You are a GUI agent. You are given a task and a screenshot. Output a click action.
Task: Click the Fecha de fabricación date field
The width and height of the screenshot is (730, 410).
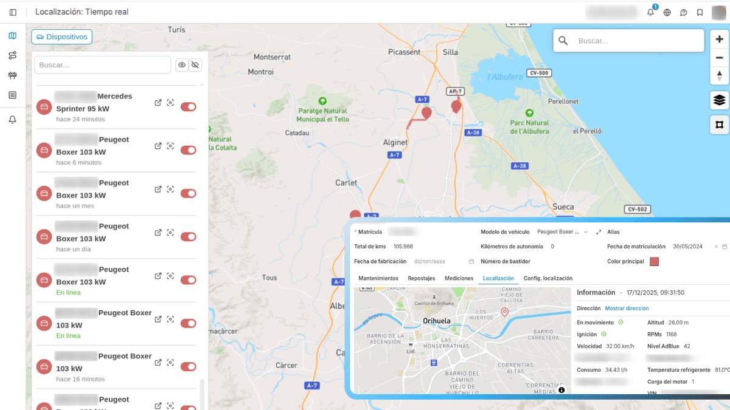pyautogui.click(x=444, y=262)
